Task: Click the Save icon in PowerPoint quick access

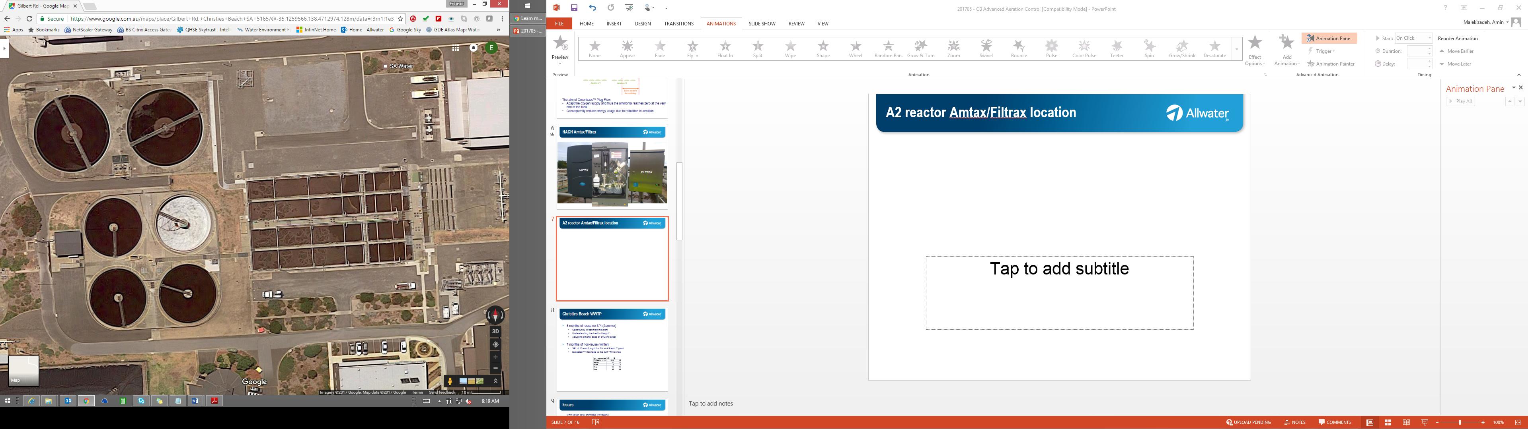Action: (x=574, y=8)
